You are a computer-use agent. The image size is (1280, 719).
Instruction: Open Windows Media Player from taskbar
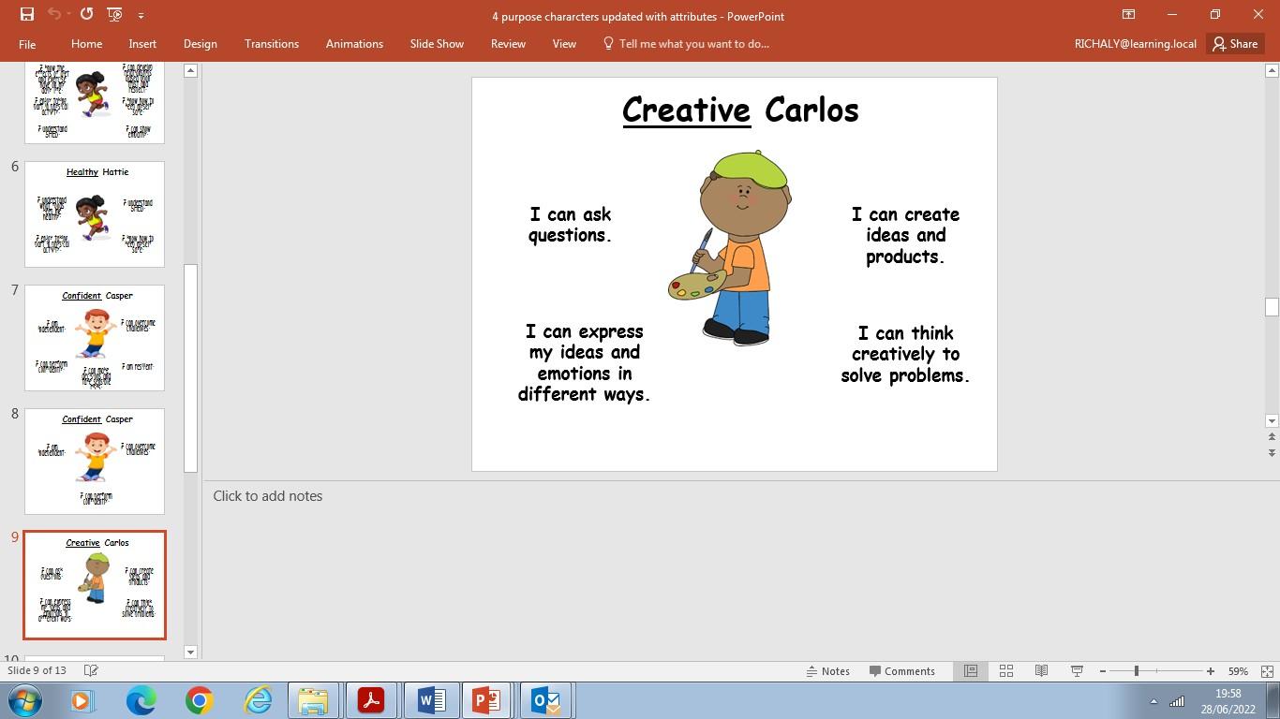[82, 700]
